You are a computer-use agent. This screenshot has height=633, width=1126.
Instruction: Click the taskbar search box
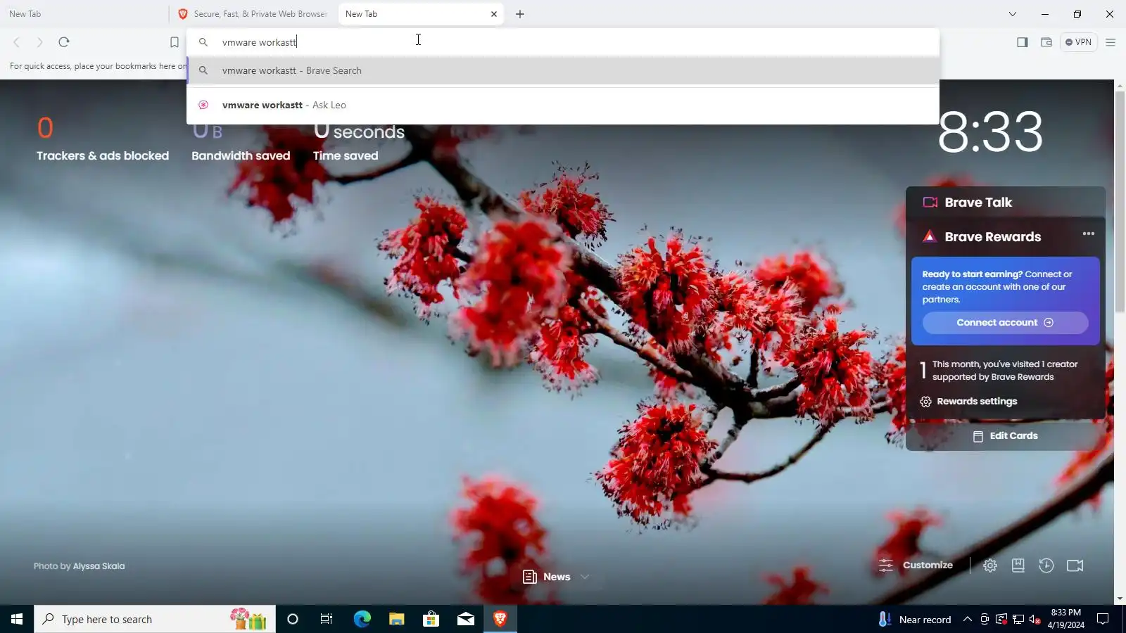(x=155, y=619)
